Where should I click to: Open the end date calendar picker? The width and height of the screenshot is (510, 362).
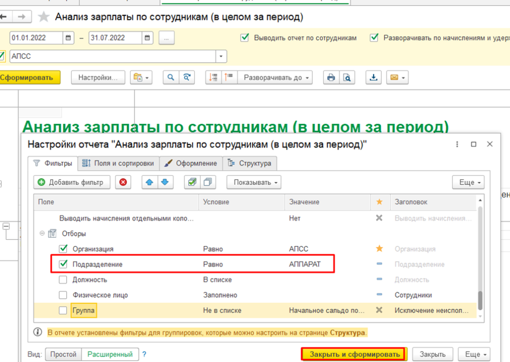click(x=147, y=38)
